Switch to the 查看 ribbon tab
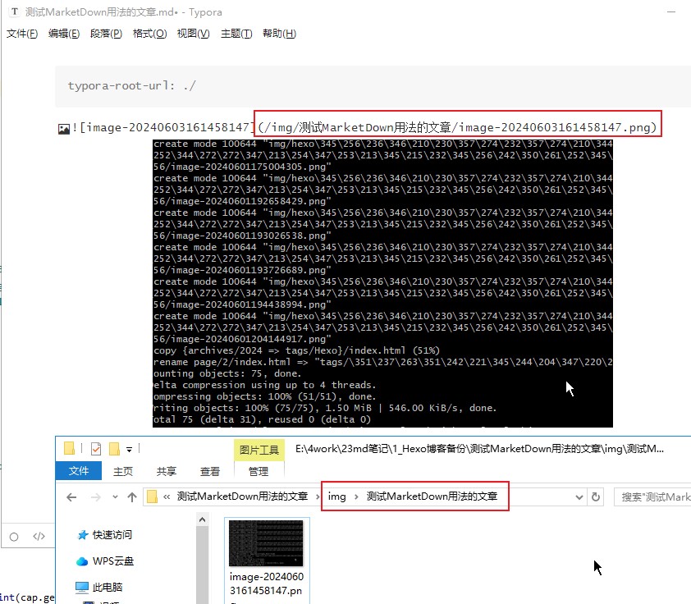 pos(210,471)
